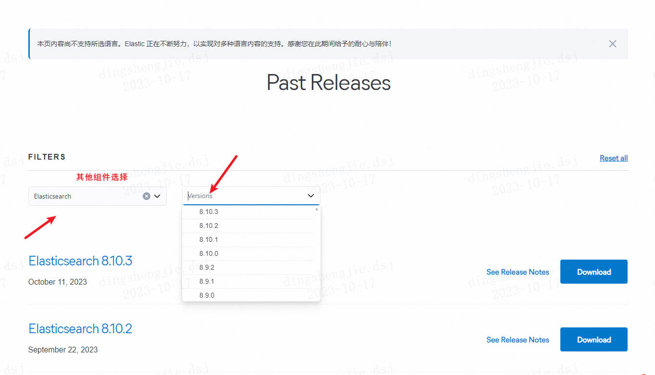Click the version list scrollbar thumb

(x=316, y=210)
